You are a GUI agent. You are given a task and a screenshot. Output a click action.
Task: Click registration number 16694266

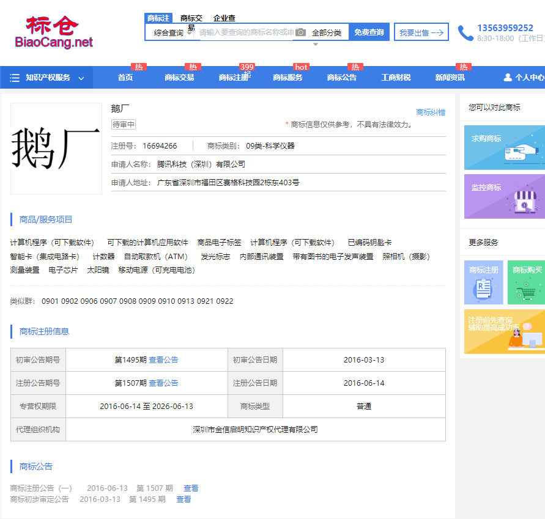[x=160, y=146]
